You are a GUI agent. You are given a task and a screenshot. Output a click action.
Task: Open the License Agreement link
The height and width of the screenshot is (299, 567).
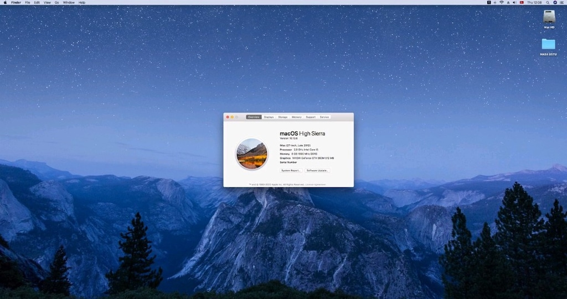pos(316,185)
